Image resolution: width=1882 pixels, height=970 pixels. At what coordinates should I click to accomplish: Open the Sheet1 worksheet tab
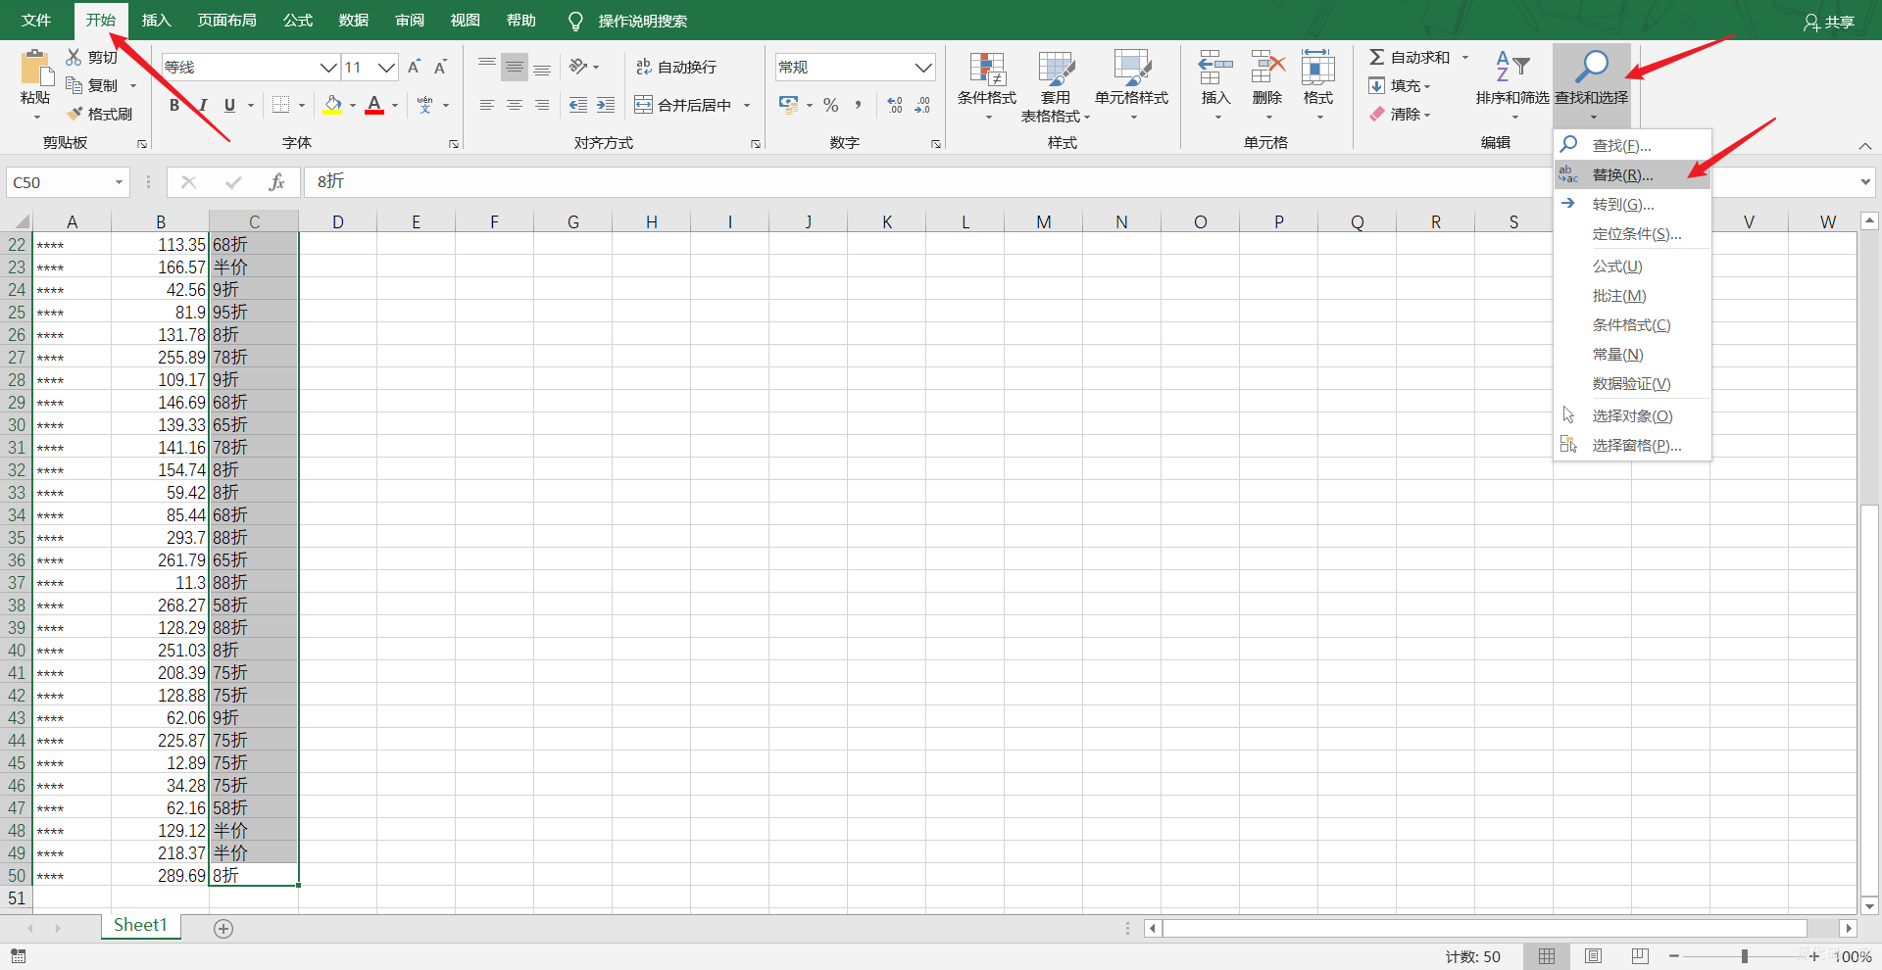(140, 925)
